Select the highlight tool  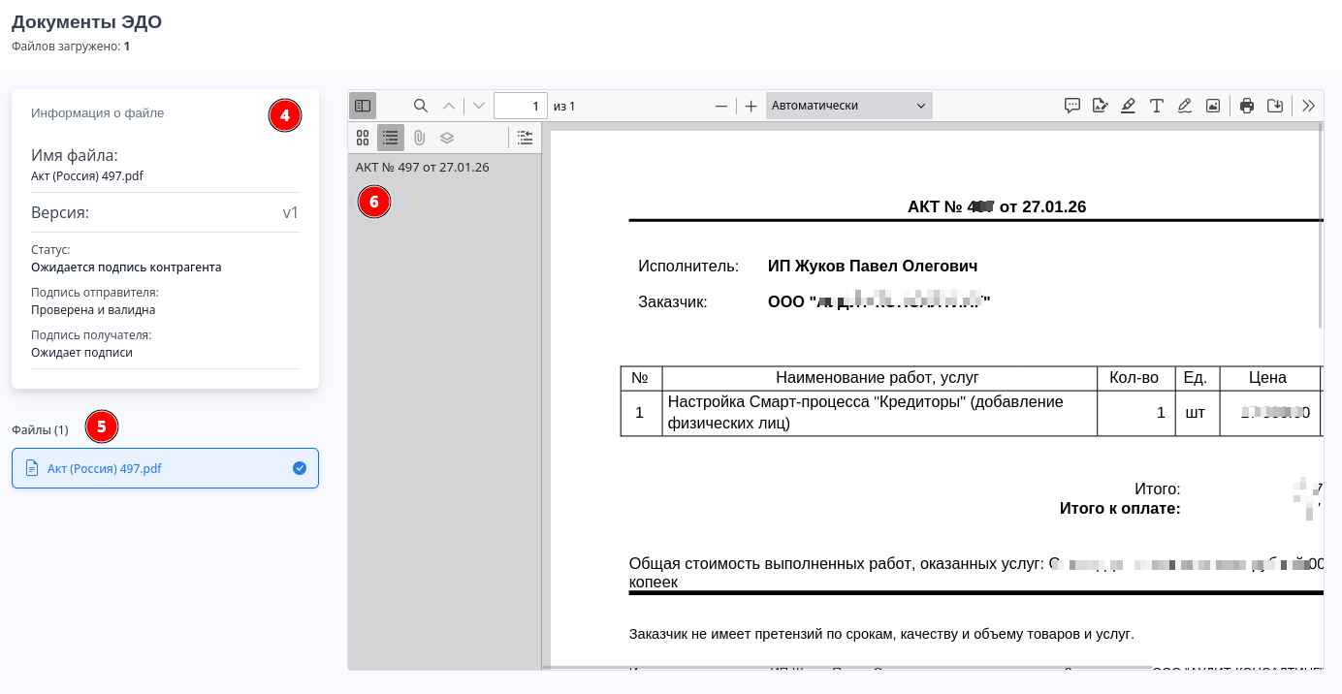point(1128,106)
